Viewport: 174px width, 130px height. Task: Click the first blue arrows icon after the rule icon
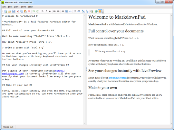click(x=83, y=11)
